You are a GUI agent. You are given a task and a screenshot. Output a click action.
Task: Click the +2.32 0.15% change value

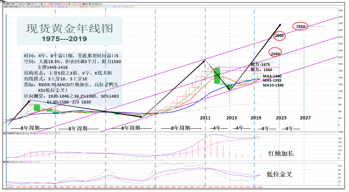[76, 4]
